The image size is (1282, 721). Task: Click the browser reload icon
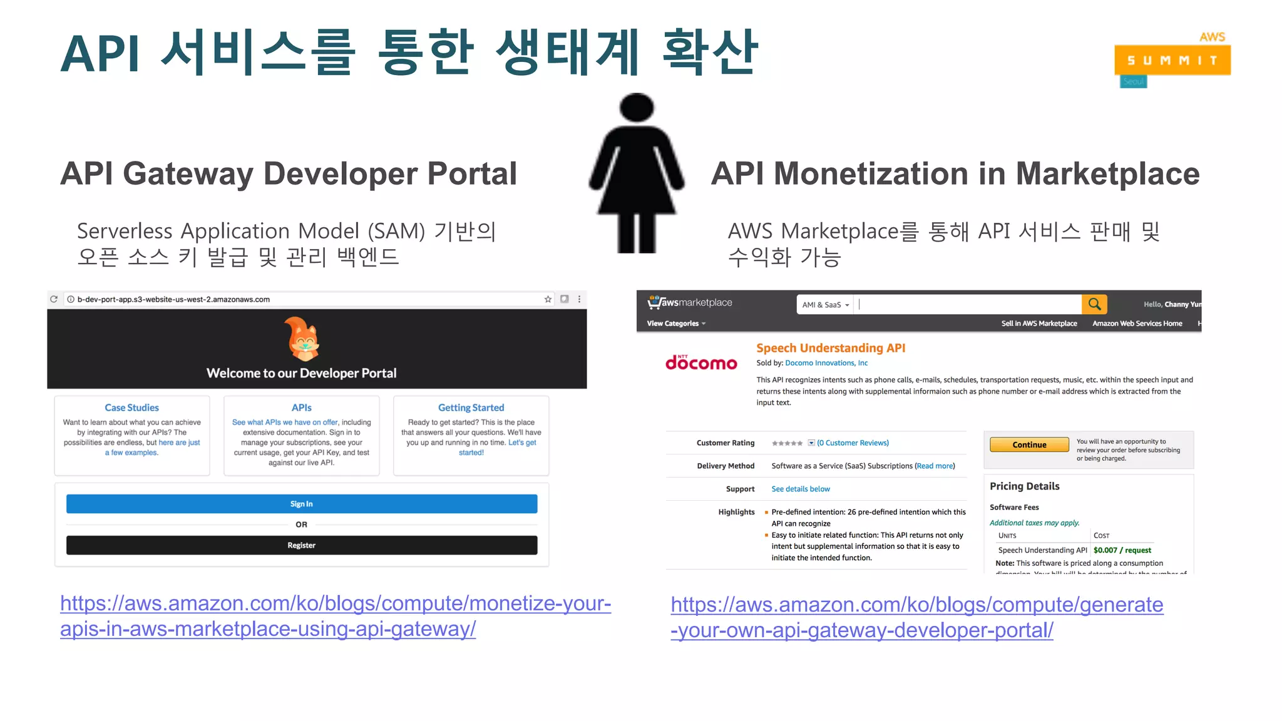(54, 299)
